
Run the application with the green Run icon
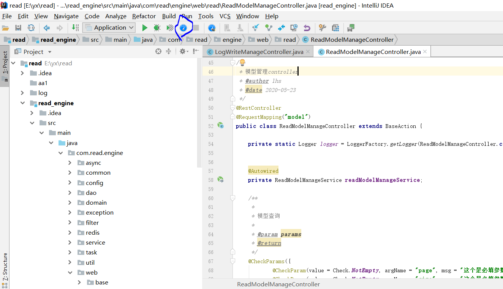(x=144, y=27)
